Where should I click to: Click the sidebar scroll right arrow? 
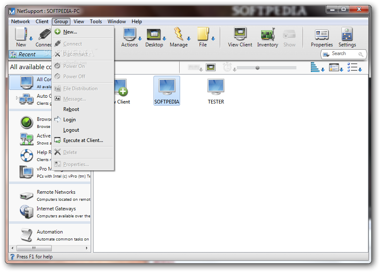(x=87, y=248)
